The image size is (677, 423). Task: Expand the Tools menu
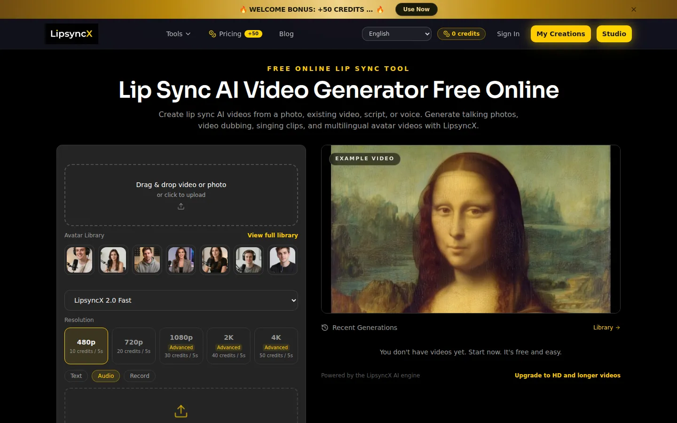(178, 34)
